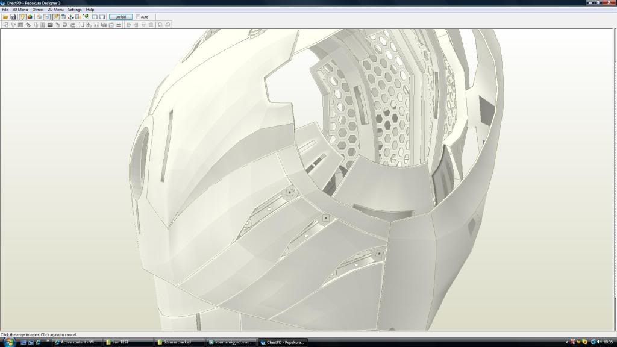
Task: Open the 3D Menu
Action: [x=20, y=10]
